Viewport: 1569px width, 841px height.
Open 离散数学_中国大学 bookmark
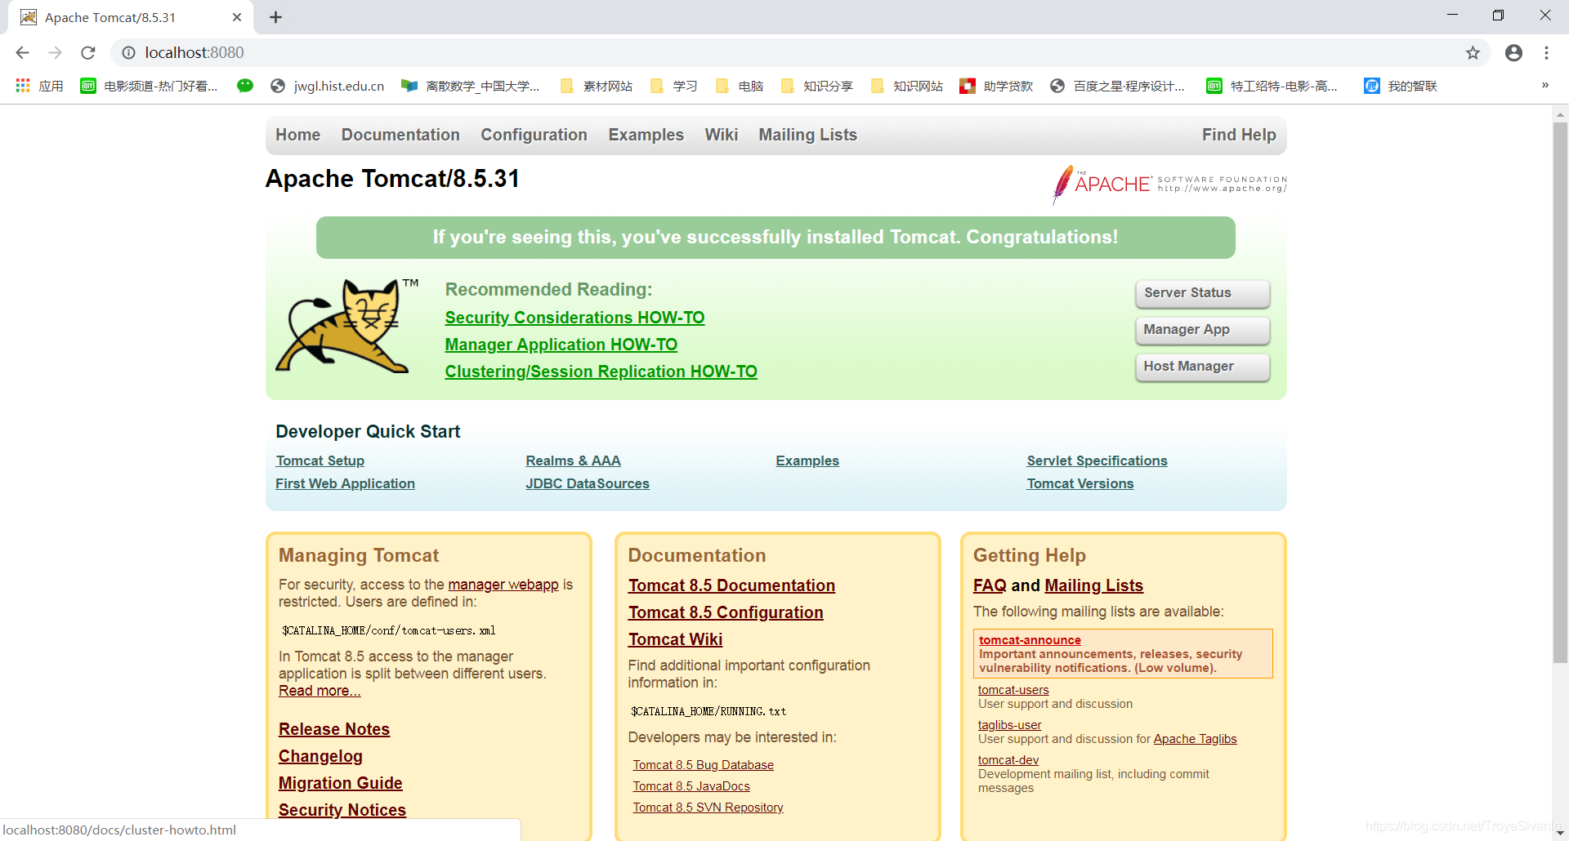coord(471,86)
